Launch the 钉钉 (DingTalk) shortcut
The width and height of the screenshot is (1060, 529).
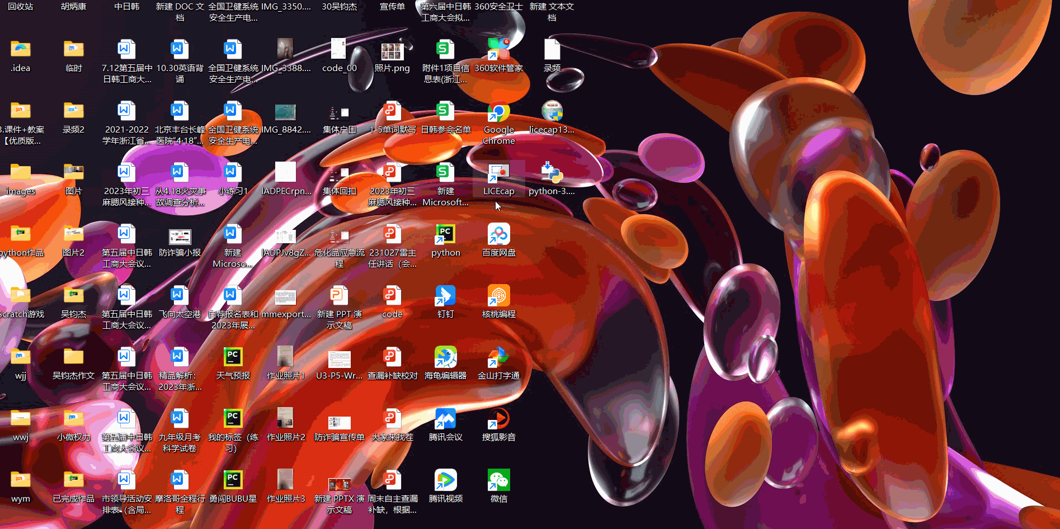[x=445, y=296]
